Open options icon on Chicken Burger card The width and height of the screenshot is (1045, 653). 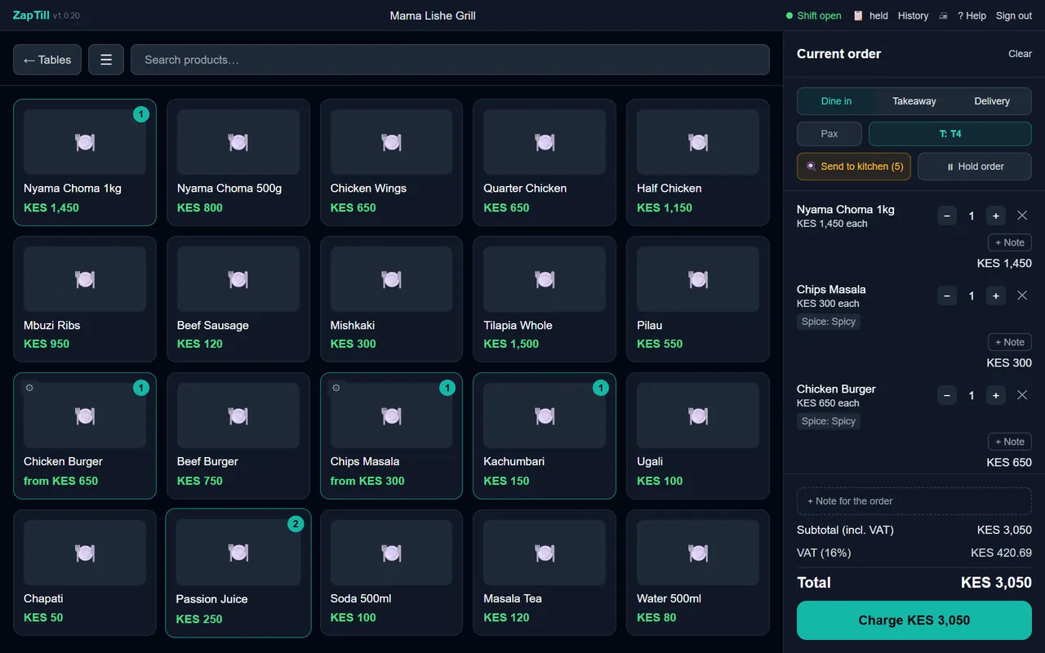click(x=29, y=388)
